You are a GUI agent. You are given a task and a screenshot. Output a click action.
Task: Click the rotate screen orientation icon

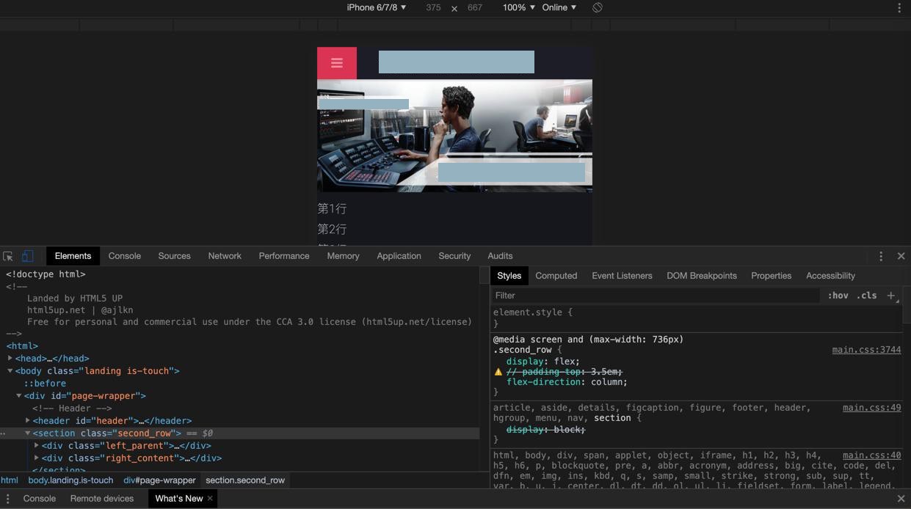click(598, 7)
